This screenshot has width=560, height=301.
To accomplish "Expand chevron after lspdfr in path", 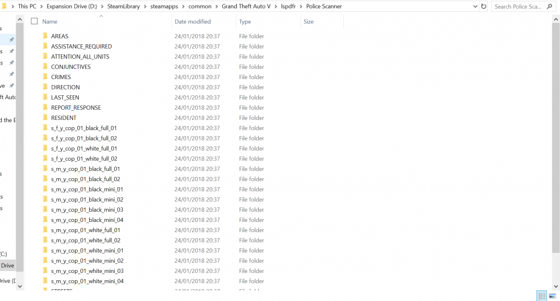I will pyautogui.click(x=301, y=6).
